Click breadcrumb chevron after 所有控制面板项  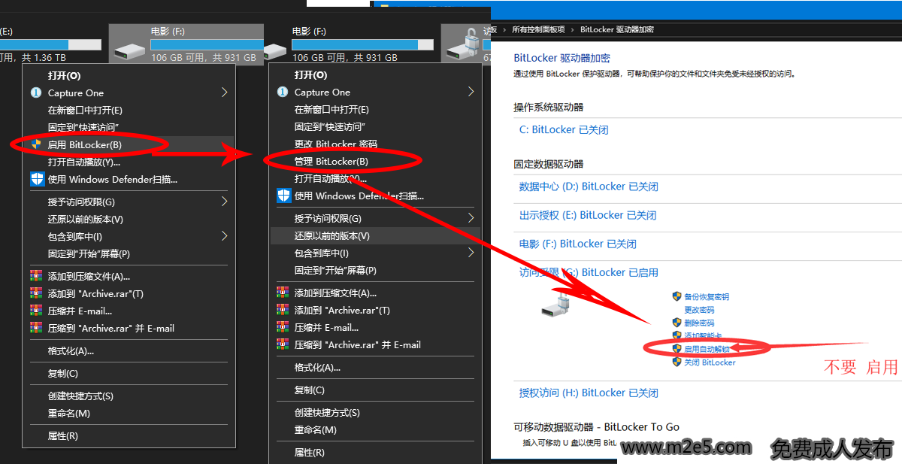click(x=572, y=29)
